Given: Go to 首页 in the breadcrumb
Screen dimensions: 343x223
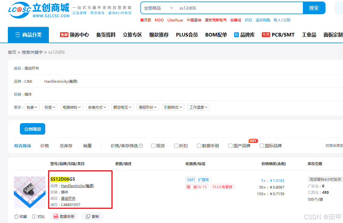Looking at the screenshot, I should coord(12,52).
